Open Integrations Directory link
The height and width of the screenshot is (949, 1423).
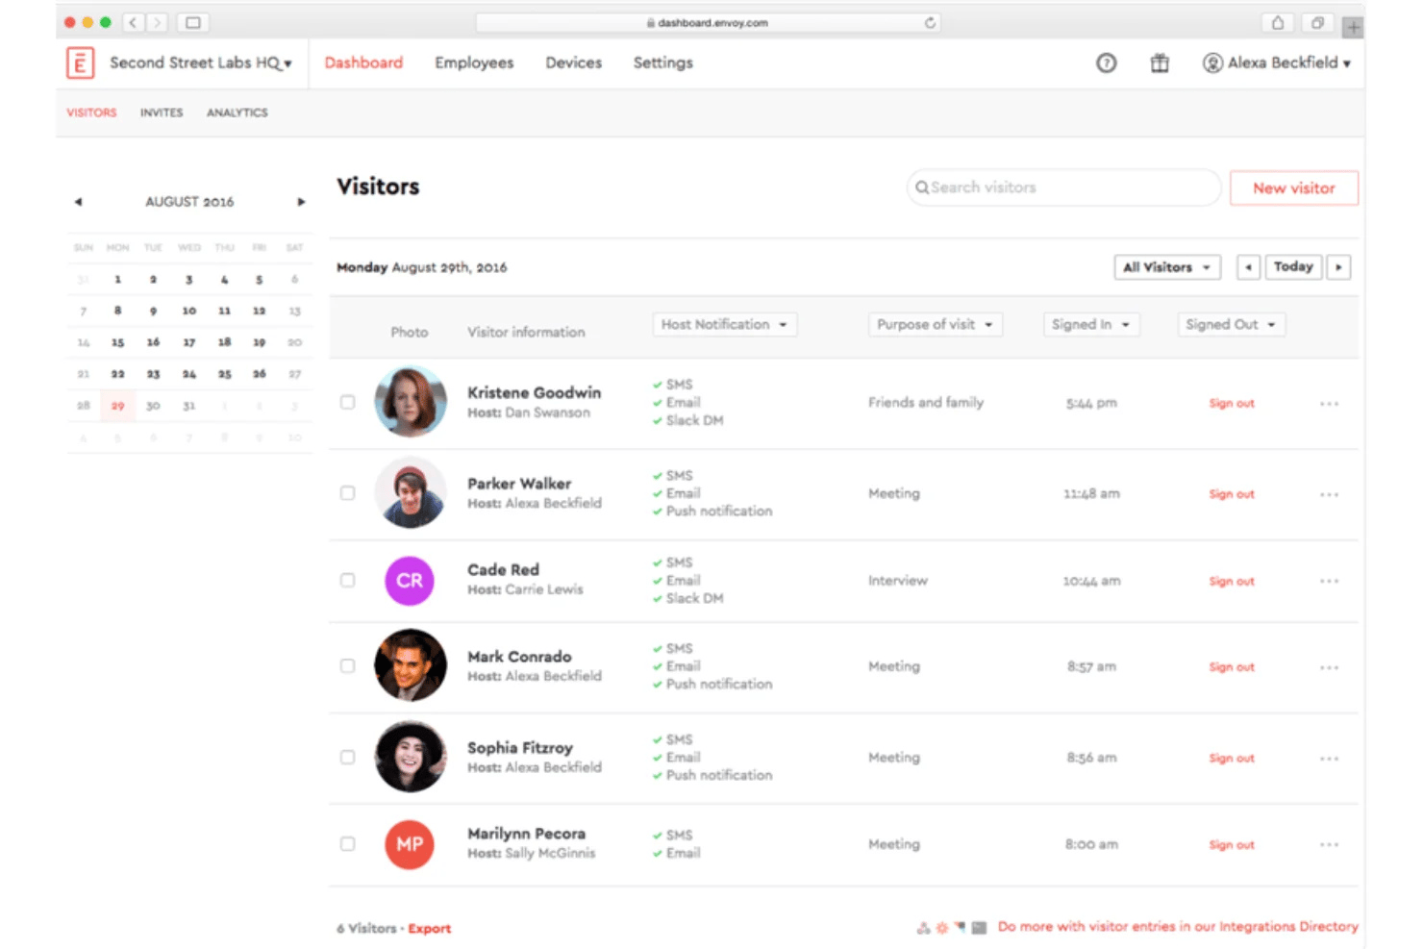(x=1178, y=927)
